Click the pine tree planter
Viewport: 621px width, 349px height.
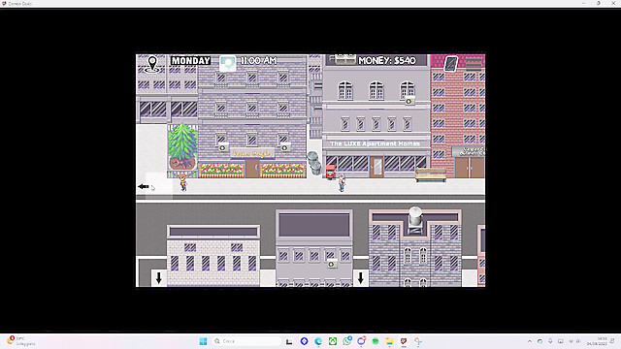coord(182,150)
